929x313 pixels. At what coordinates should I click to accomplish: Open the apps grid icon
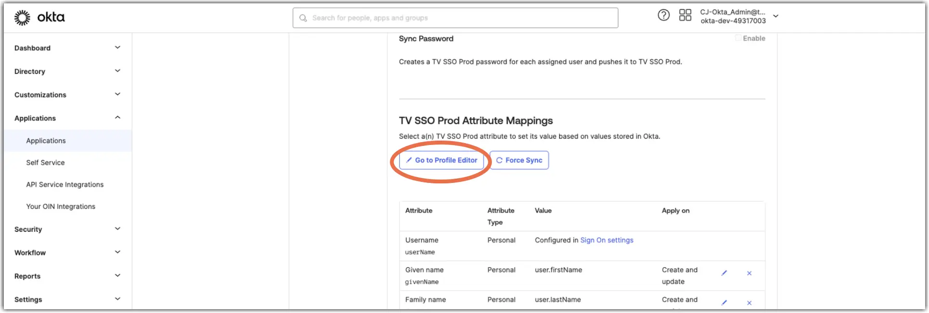[685, 15]
